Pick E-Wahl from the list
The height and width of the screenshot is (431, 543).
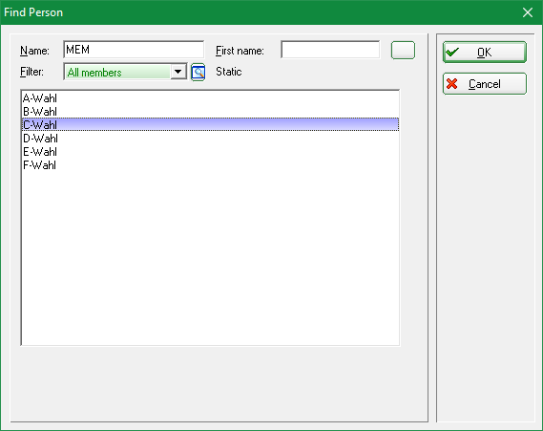click(210, 151)
